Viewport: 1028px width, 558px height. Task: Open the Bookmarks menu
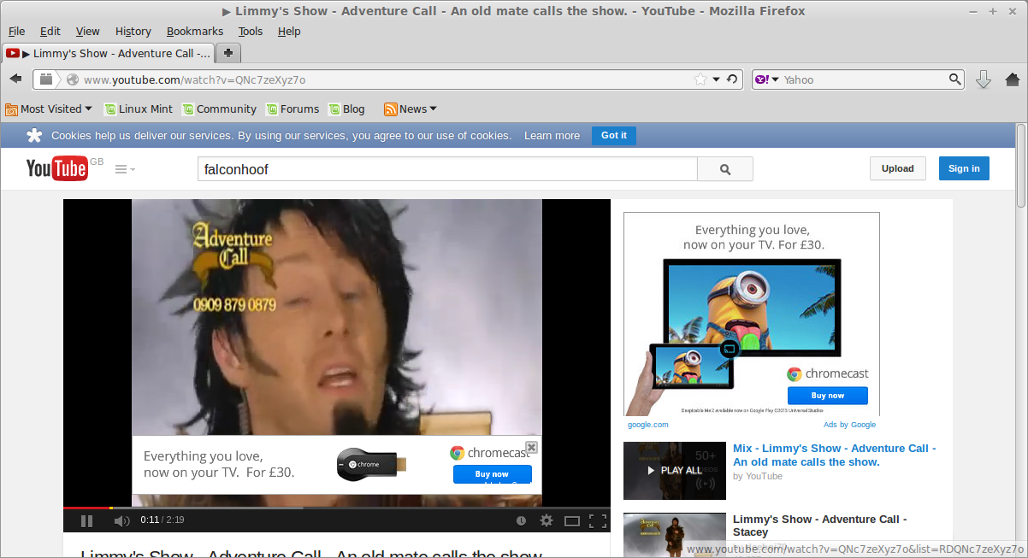[195, 31]
